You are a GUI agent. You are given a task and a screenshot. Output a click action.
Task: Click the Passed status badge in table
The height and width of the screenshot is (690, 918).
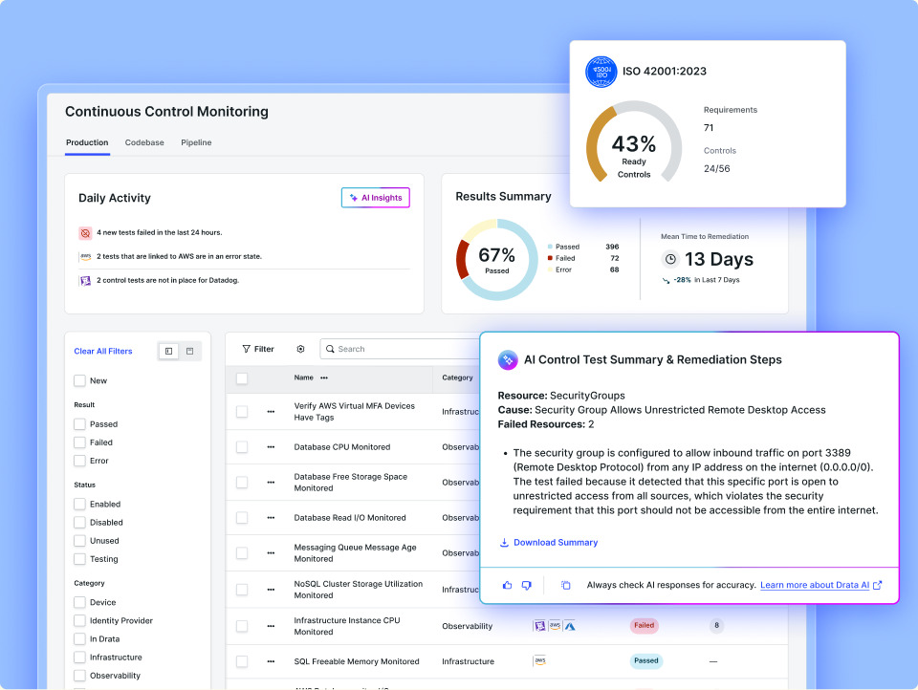[646, 660]
